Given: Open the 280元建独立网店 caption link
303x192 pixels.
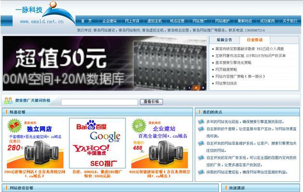Looking at the screenshot, I should click(x=35, y=174).
